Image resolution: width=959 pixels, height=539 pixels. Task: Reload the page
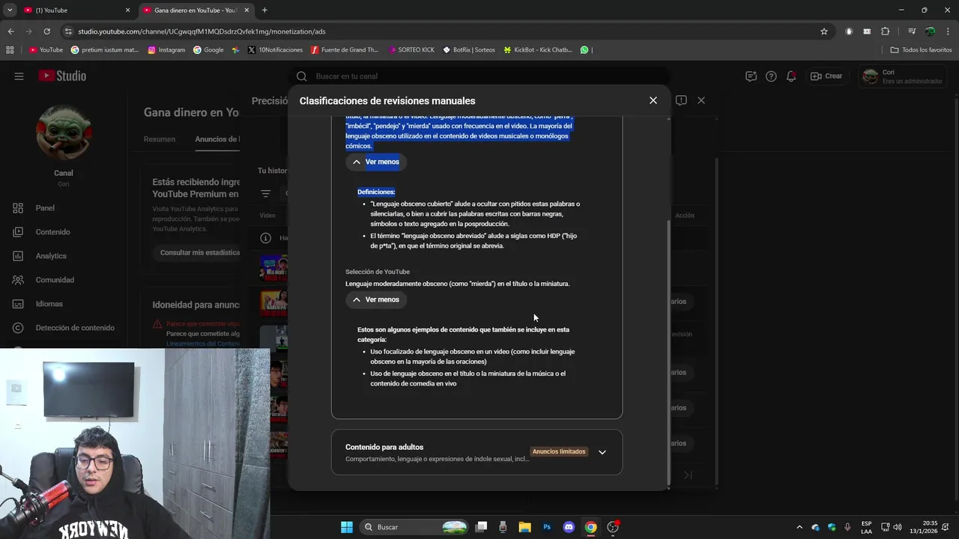46,31
